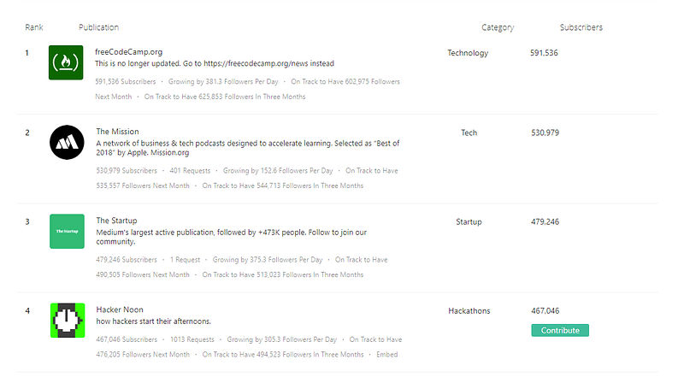
Task: Click The Startup green square logo
Action: point(67,231)
